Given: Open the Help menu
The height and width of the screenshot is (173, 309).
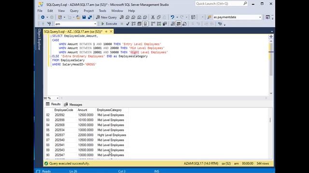Looking at the screenshot, I should tap(131, 11).
